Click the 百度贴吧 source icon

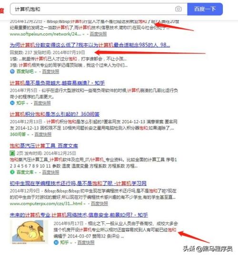[x=12, y=71]
